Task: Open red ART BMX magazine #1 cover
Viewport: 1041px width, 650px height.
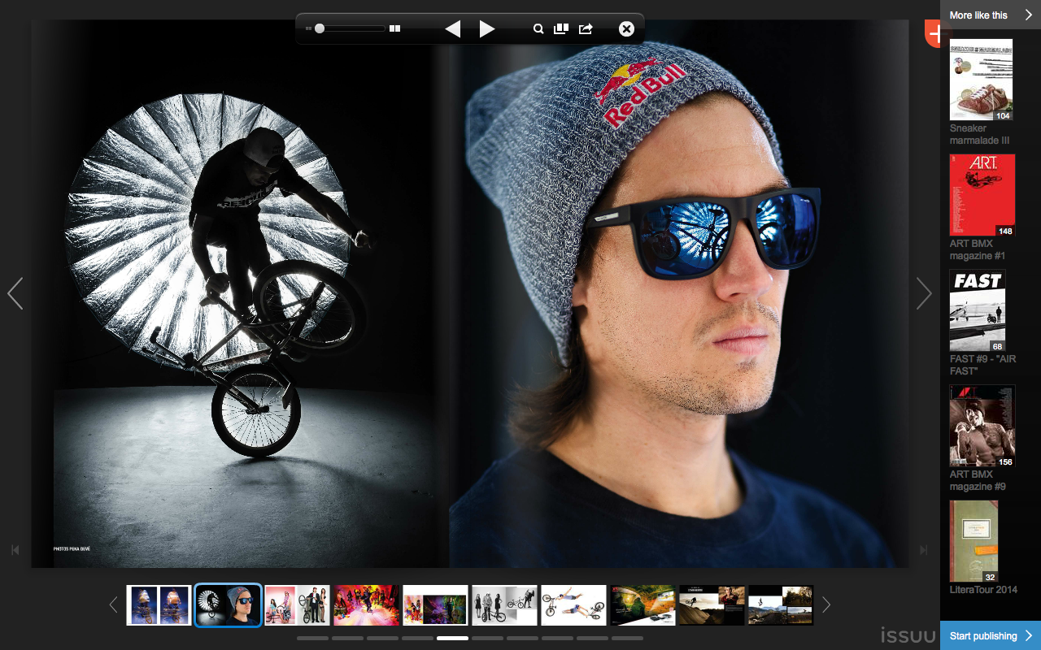Action: coord(982,195)
